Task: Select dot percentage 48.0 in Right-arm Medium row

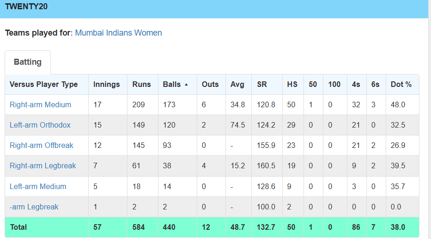Action: (398, 105)
